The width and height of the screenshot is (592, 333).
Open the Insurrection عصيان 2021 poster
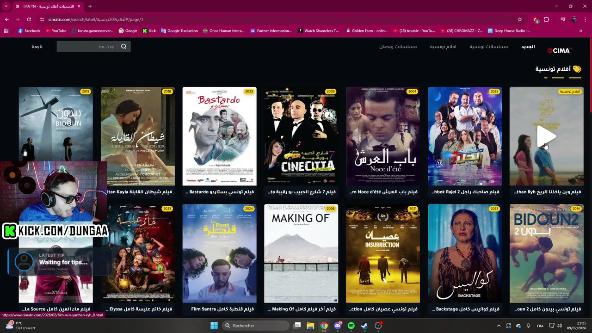[383, 253]
